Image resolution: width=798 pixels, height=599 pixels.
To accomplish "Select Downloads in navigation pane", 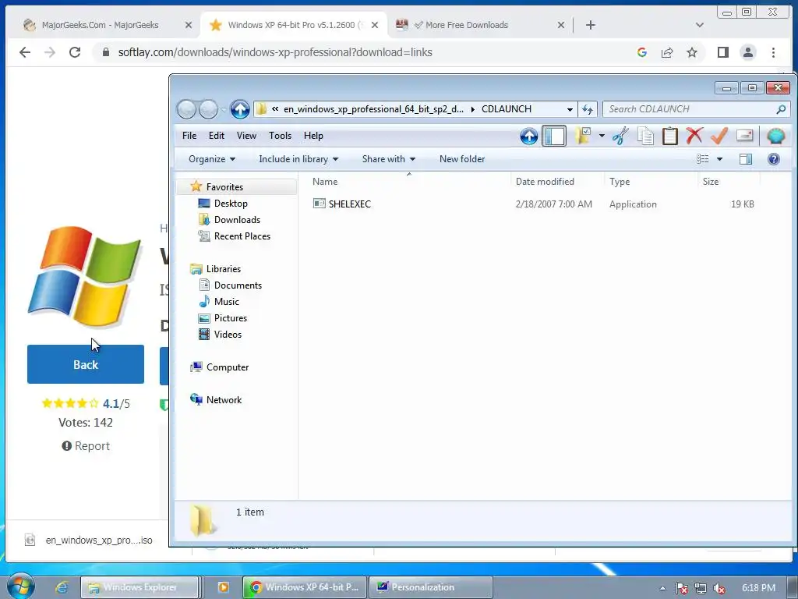I will tap(237, 219).
